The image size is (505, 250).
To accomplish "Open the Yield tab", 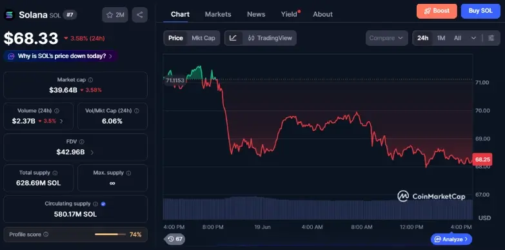I will click(289, 14).
